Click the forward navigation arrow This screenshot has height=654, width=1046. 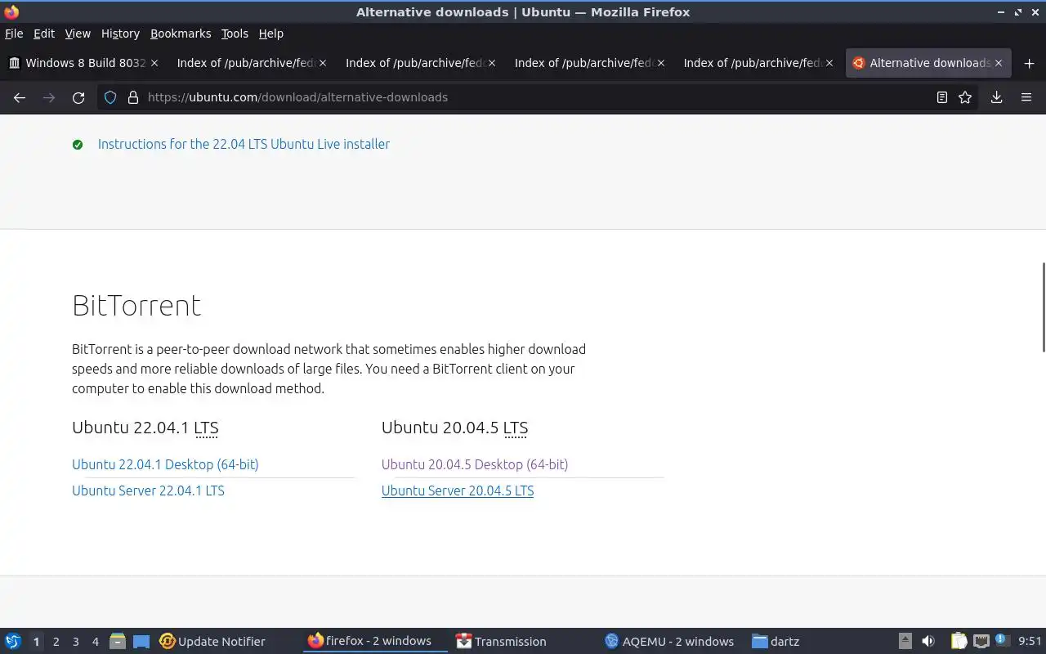coord(49,97)
